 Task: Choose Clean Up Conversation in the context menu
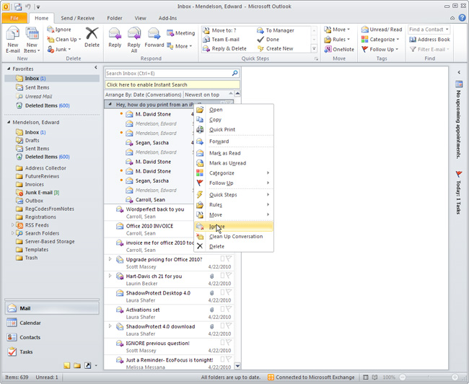pyautogui.click(x=234, y=236)
